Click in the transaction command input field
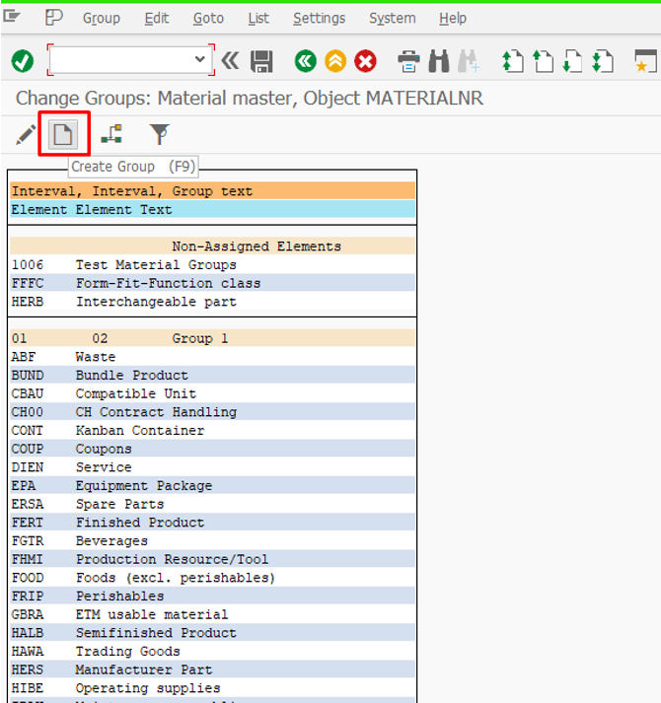661x703 pixels. pyautogui.click(x=120, y=60)
